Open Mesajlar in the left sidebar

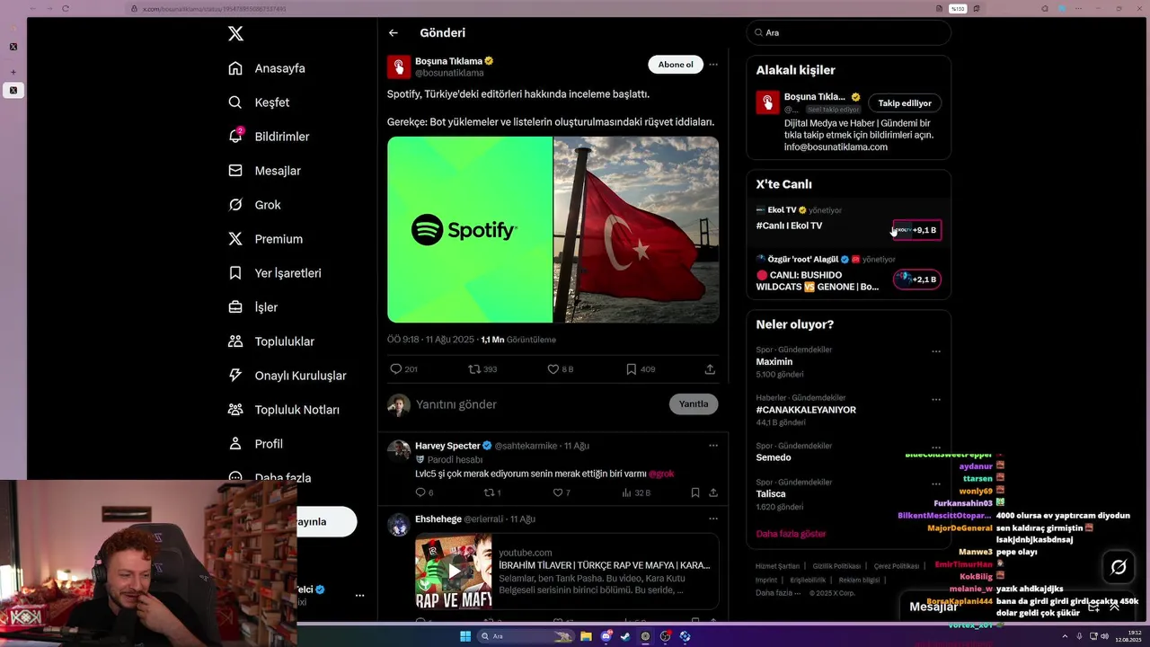pos(265,171)
